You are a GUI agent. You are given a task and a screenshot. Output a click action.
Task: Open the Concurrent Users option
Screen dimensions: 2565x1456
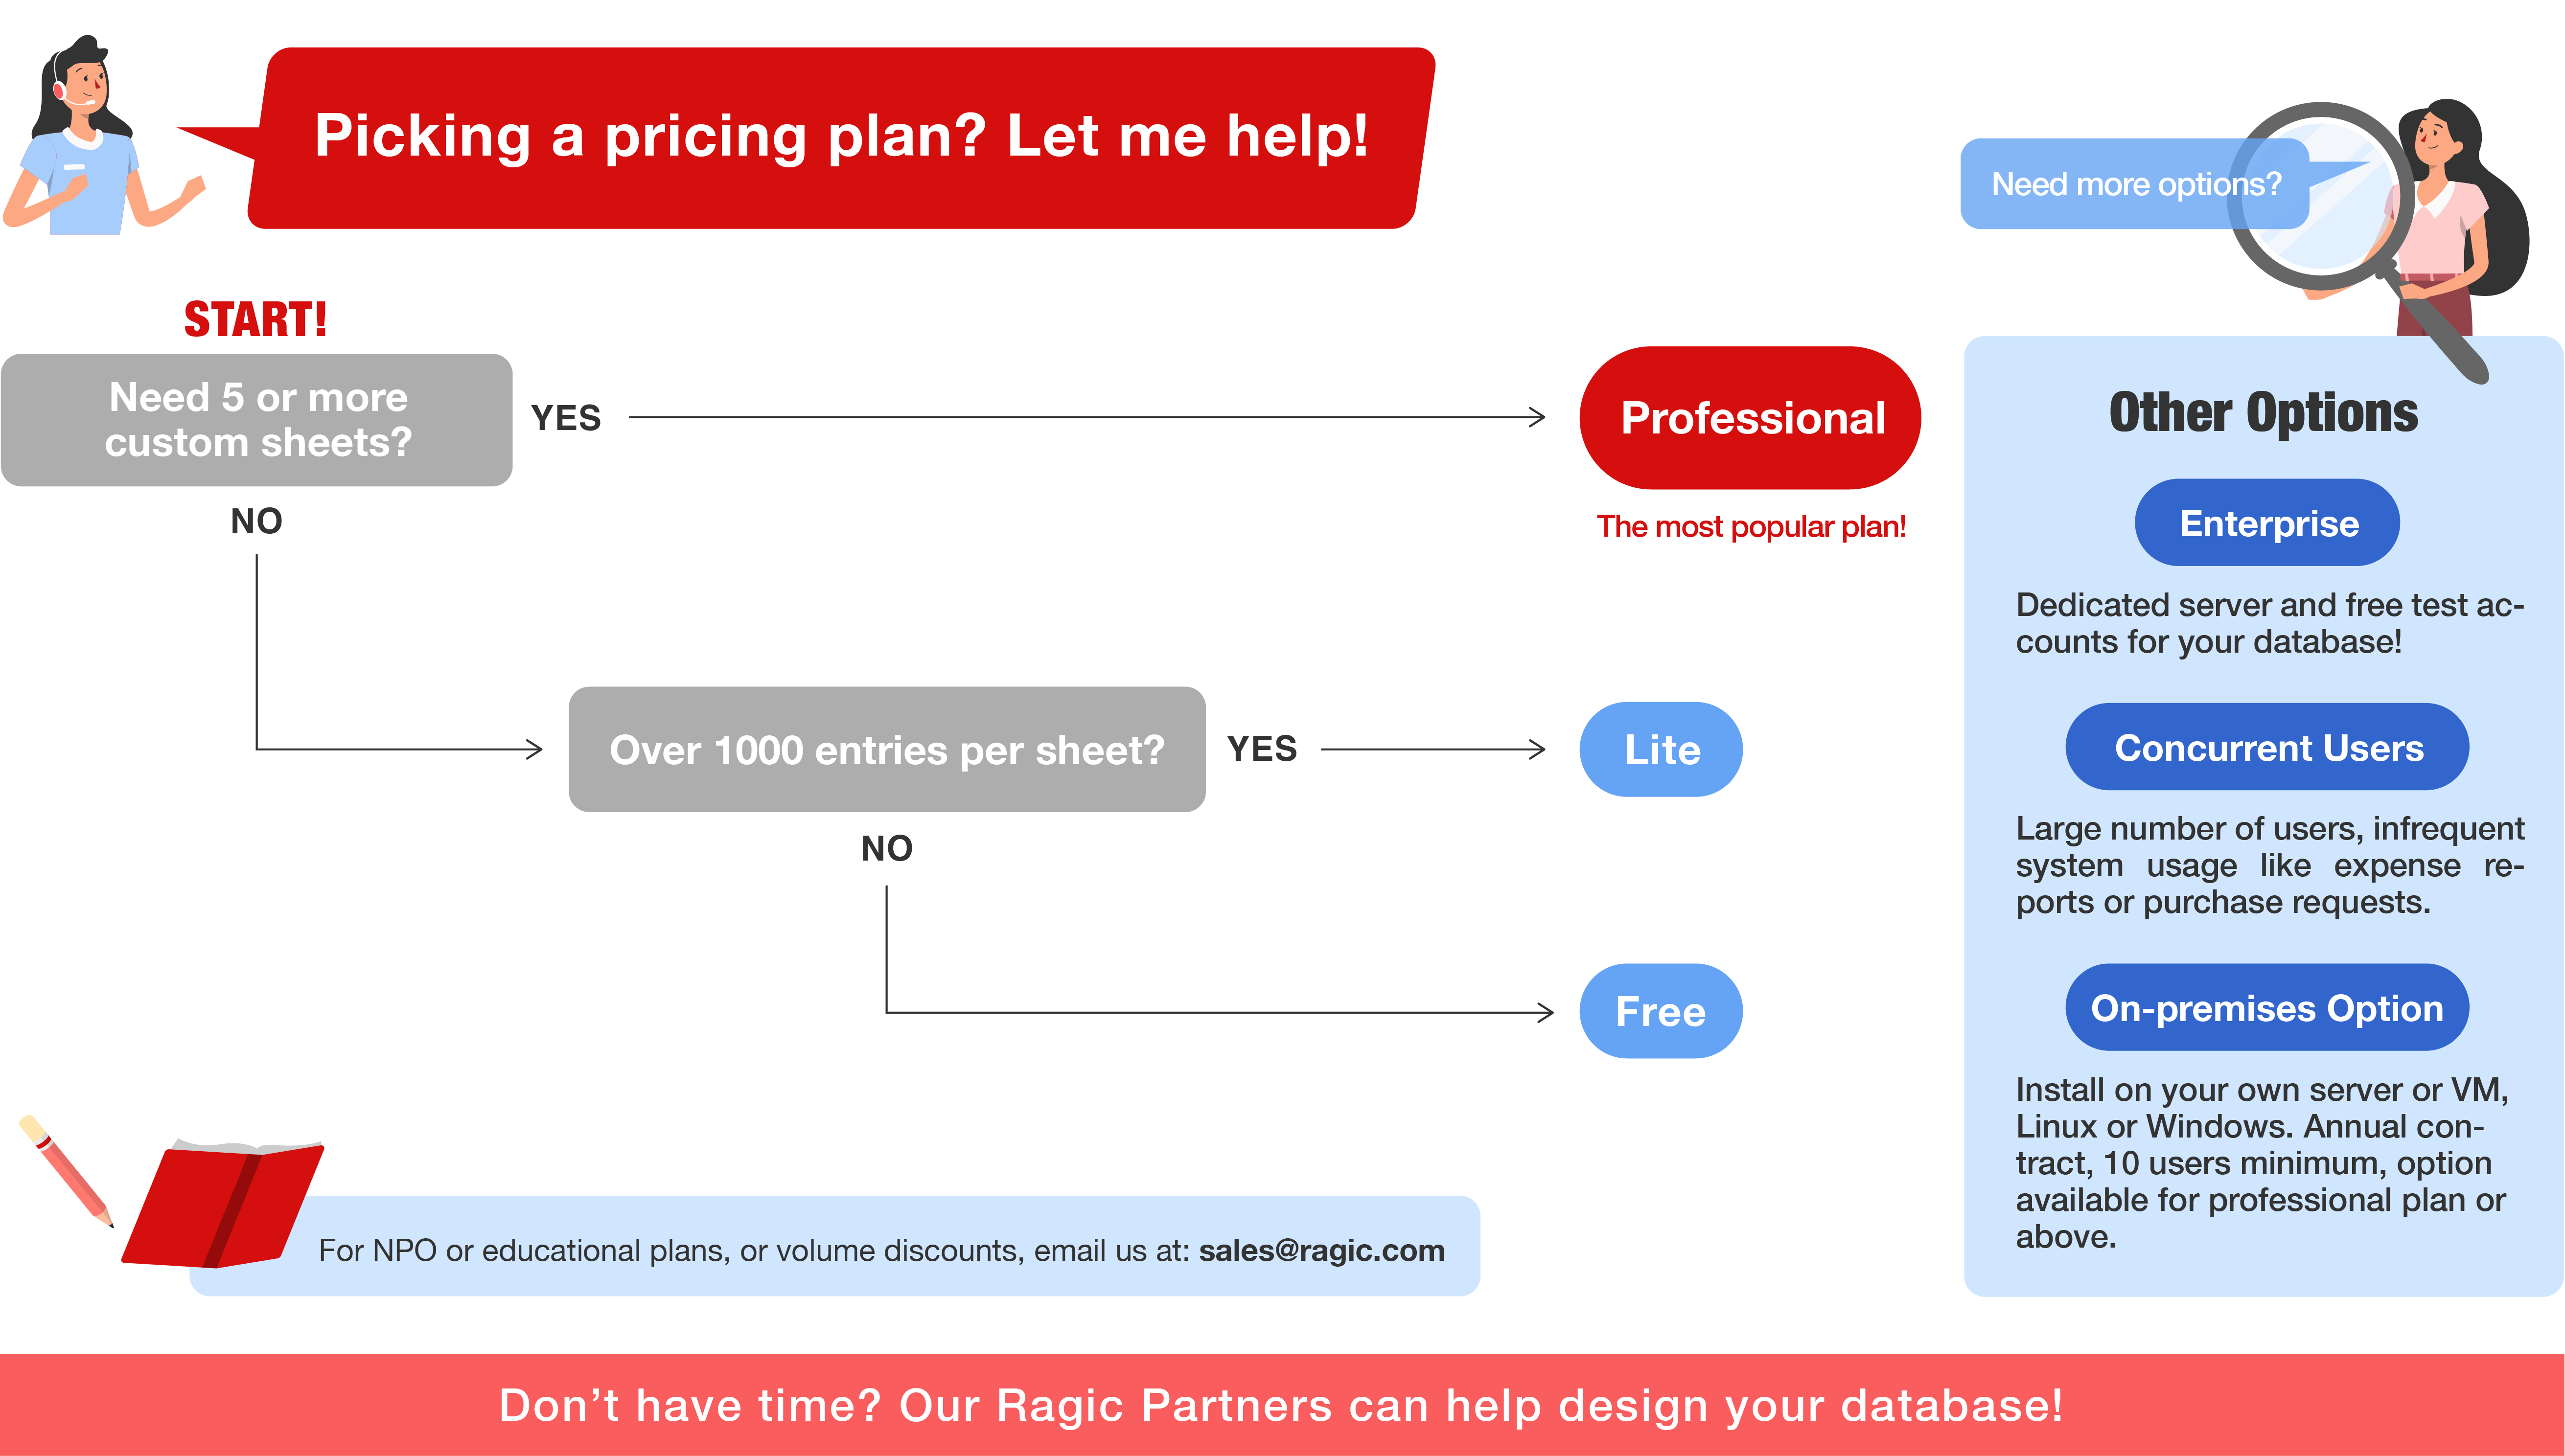pyautogui.click(x=2267, y=747)
